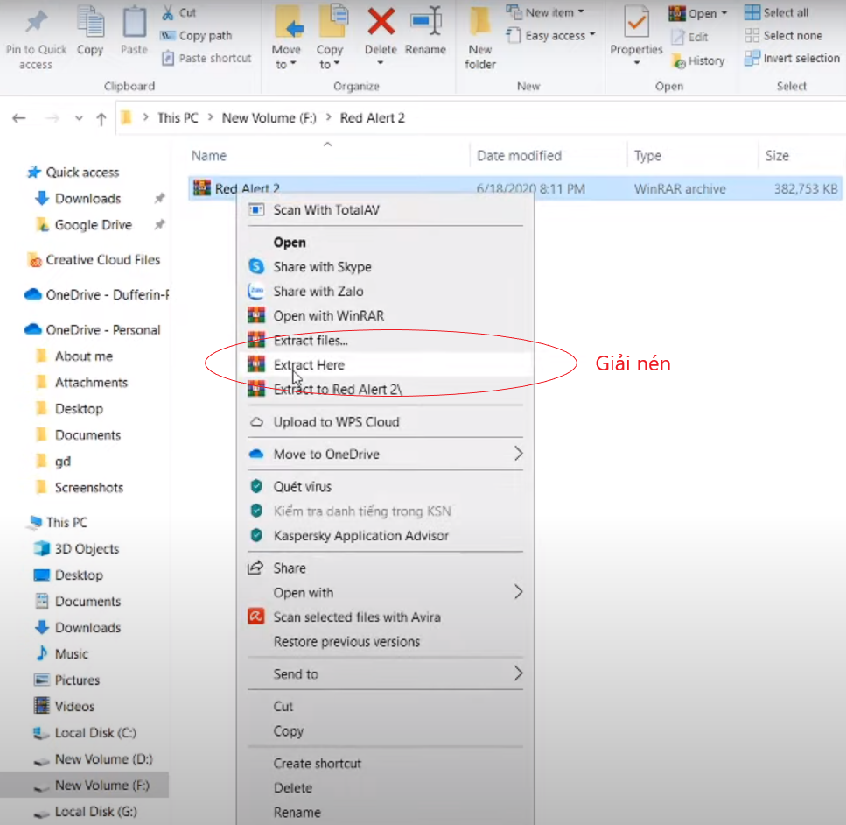Image resolution: width=846 pixels, height=825 pixels.
Task: Sort by the Name column header
Action: point(209,156)
